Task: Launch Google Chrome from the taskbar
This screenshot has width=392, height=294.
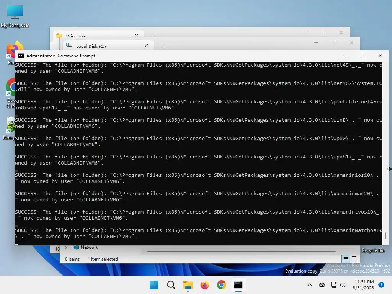Action: click(221, 285)
